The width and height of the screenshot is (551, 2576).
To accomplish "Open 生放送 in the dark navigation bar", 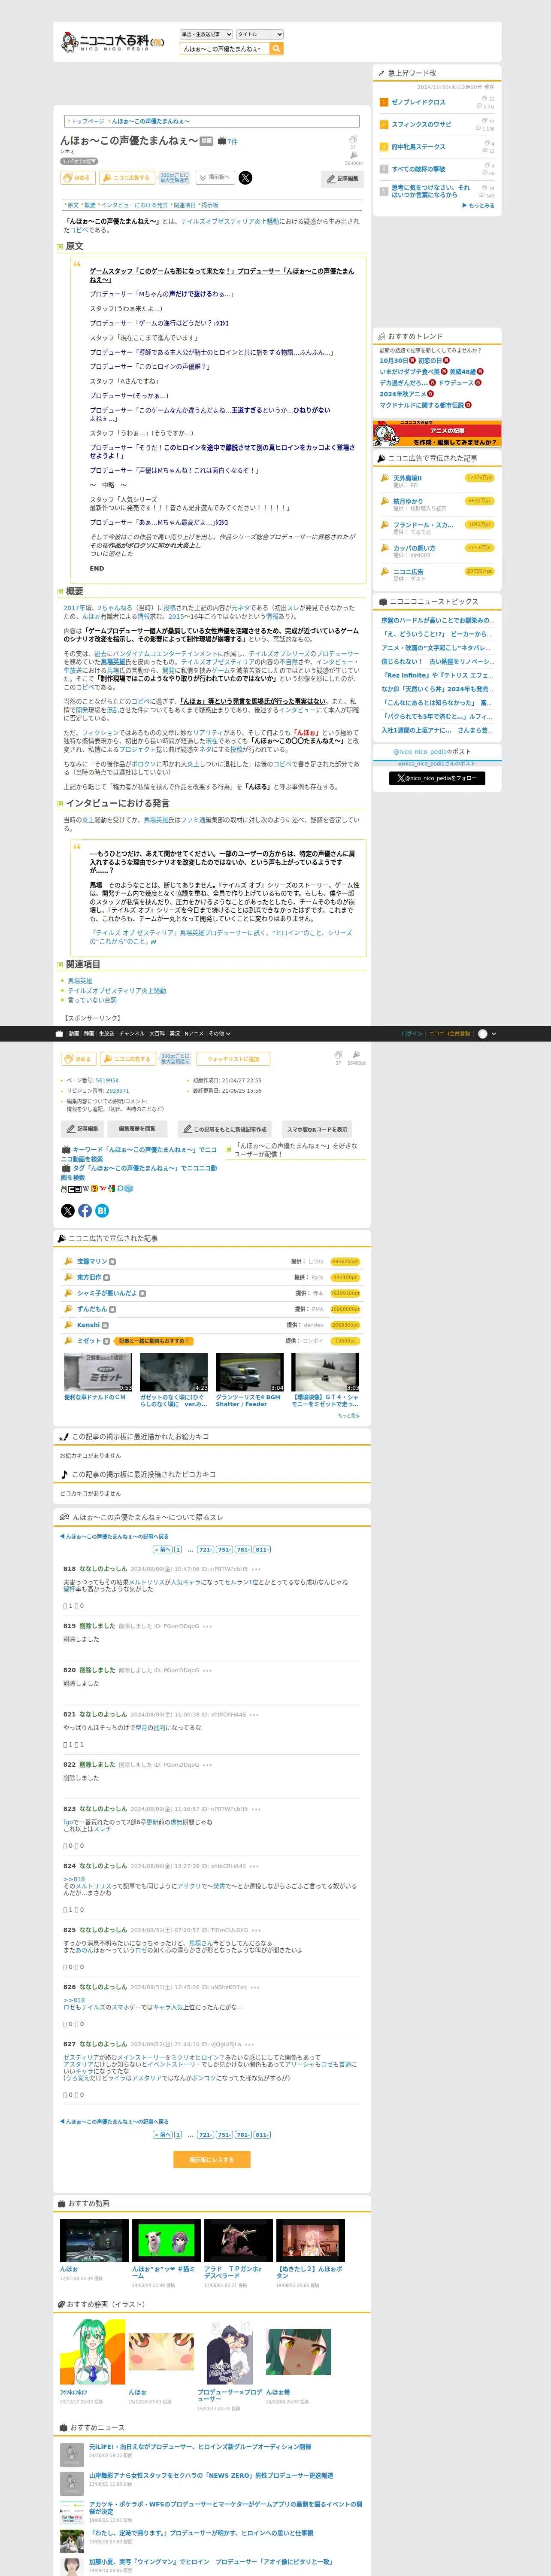I will click(106, 1033).
